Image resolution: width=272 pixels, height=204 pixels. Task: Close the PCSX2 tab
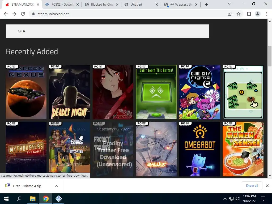78,5
